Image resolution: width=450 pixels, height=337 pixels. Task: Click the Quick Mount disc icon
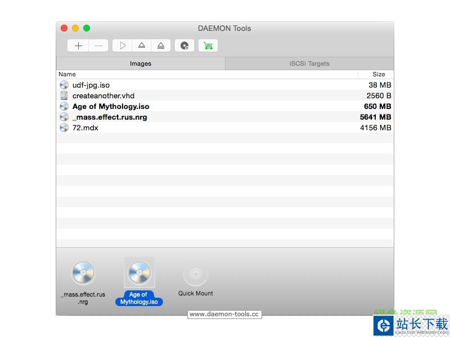tap(195, 274)
